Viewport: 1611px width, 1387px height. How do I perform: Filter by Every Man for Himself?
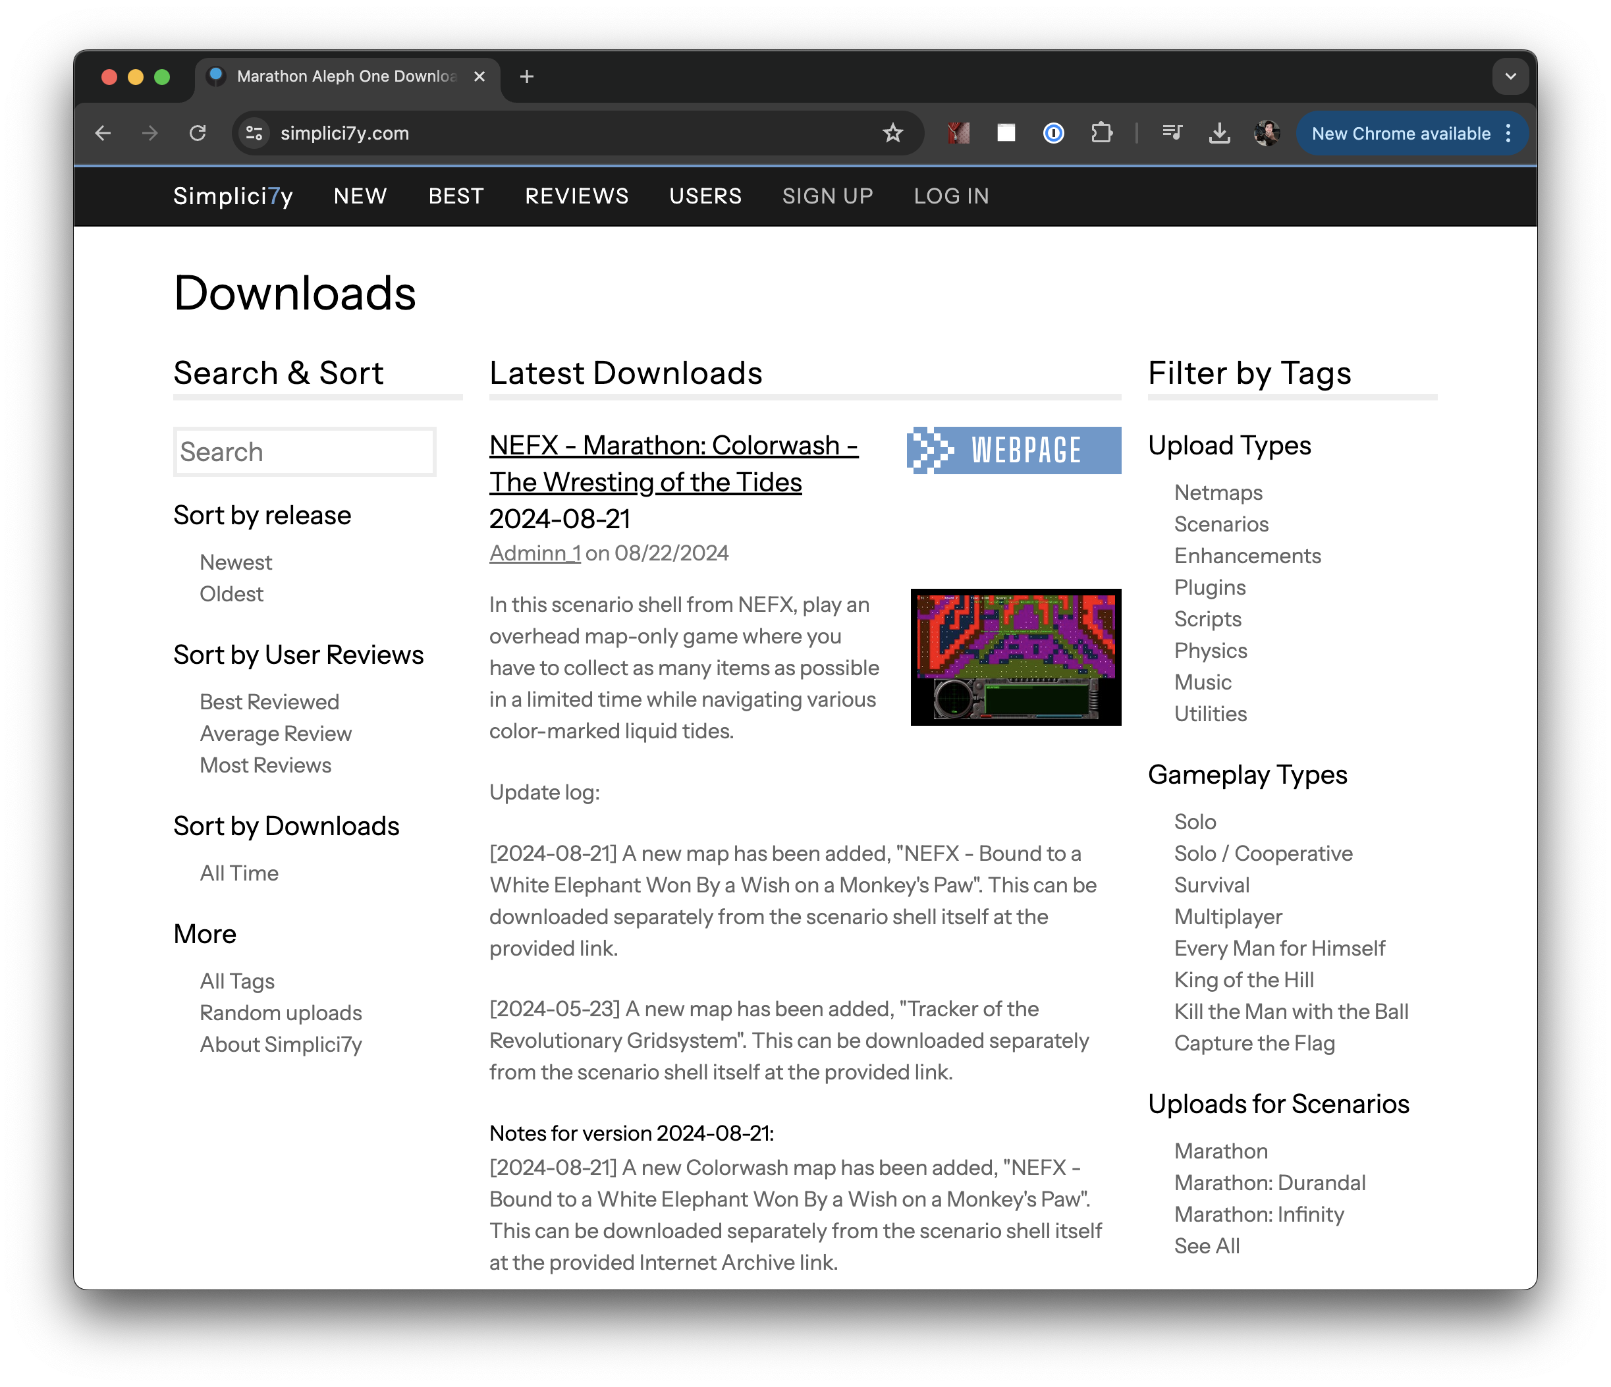(x=1280, y=948)
